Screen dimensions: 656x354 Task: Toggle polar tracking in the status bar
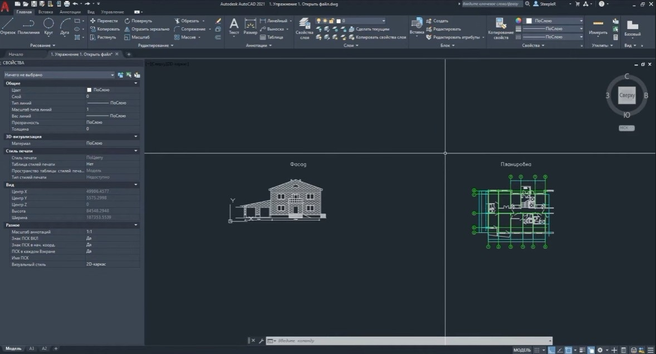pos(560,350)
